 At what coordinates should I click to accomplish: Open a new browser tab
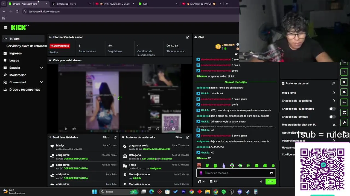227,4
